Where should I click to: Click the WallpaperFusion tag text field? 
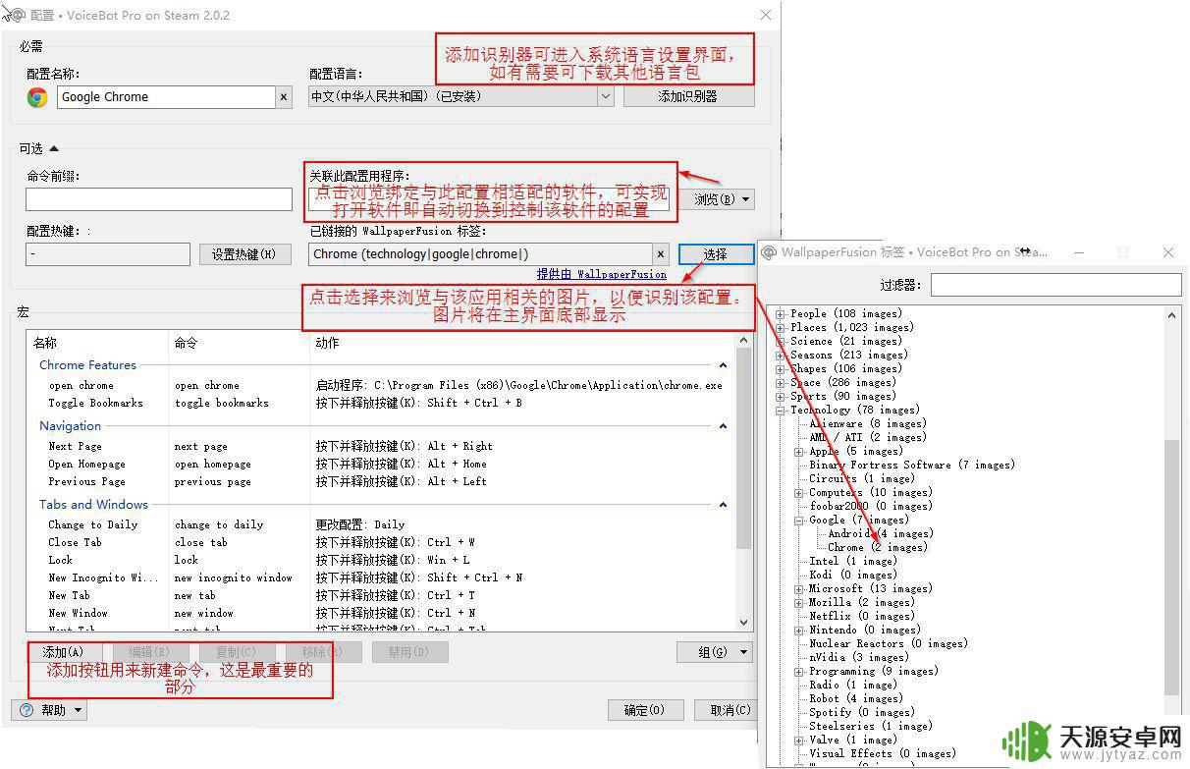tap(481, 254)
